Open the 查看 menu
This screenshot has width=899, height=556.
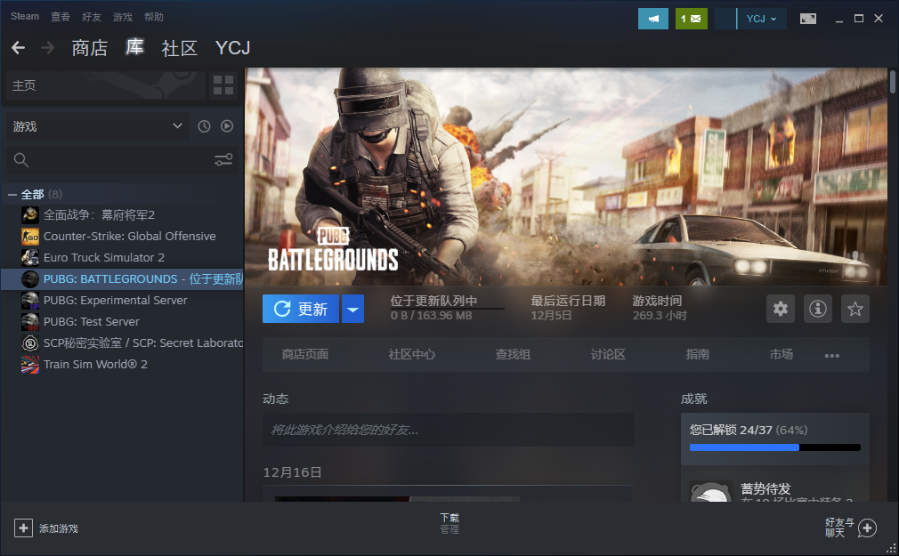(61, 17)
